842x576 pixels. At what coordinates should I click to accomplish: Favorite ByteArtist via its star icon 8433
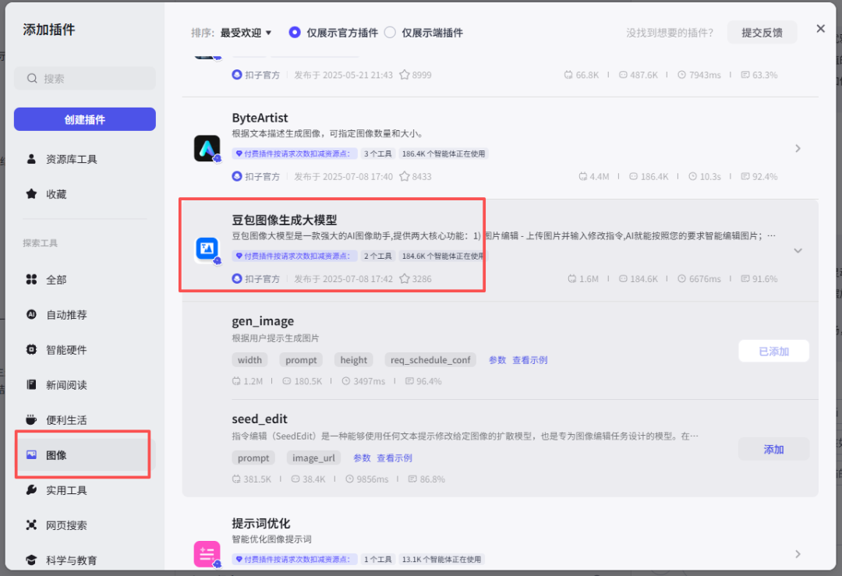[405, 176]
